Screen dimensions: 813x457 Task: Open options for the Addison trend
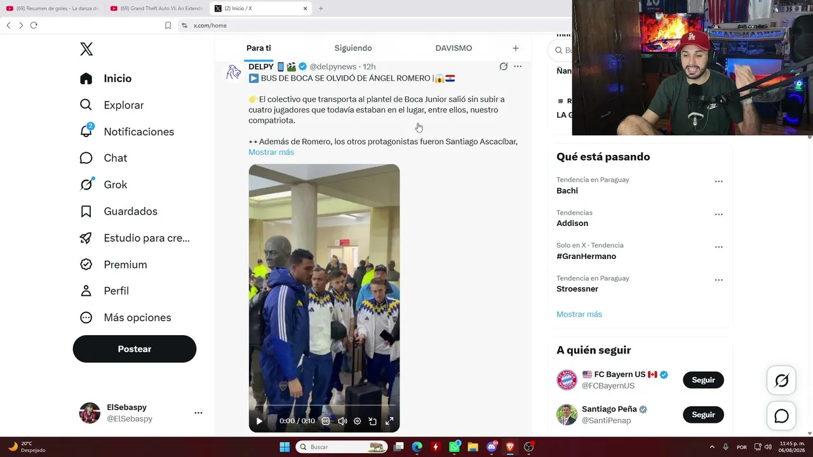(719, 215)
